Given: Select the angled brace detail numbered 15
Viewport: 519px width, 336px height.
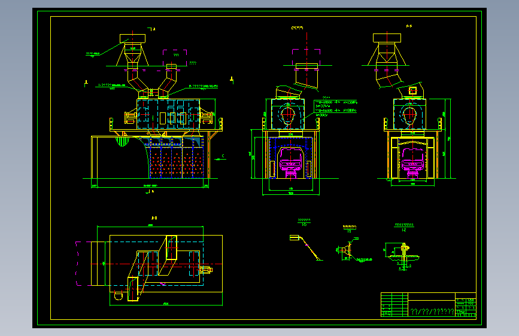Looking at the screenshot, I should tap(306, 248).
